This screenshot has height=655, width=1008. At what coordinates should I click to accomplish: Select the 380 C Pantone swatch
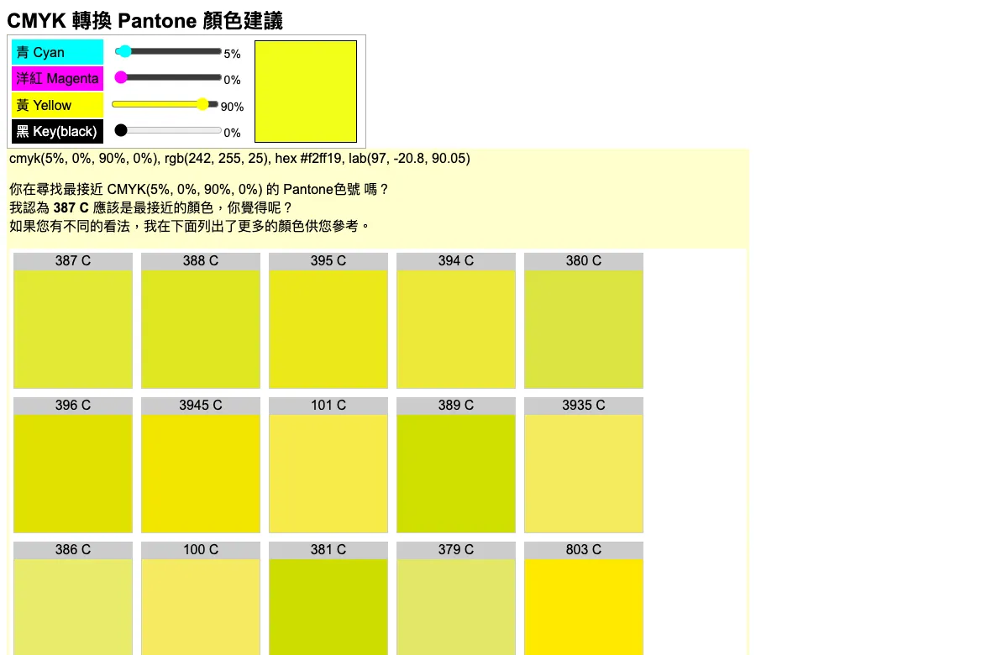[584, 321]
